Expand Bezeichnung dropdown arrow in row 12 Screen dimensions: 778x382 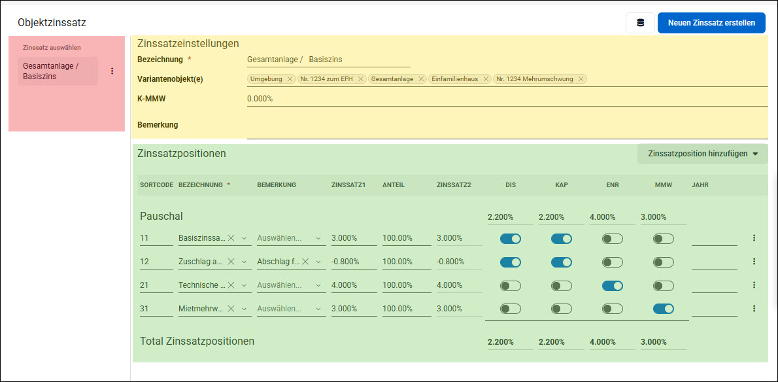pyautogui.click(x=244, y=262)
